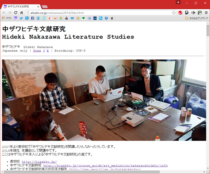Click the vertical scrollbar thumb

pyautogui.click(x=208, y=30)
